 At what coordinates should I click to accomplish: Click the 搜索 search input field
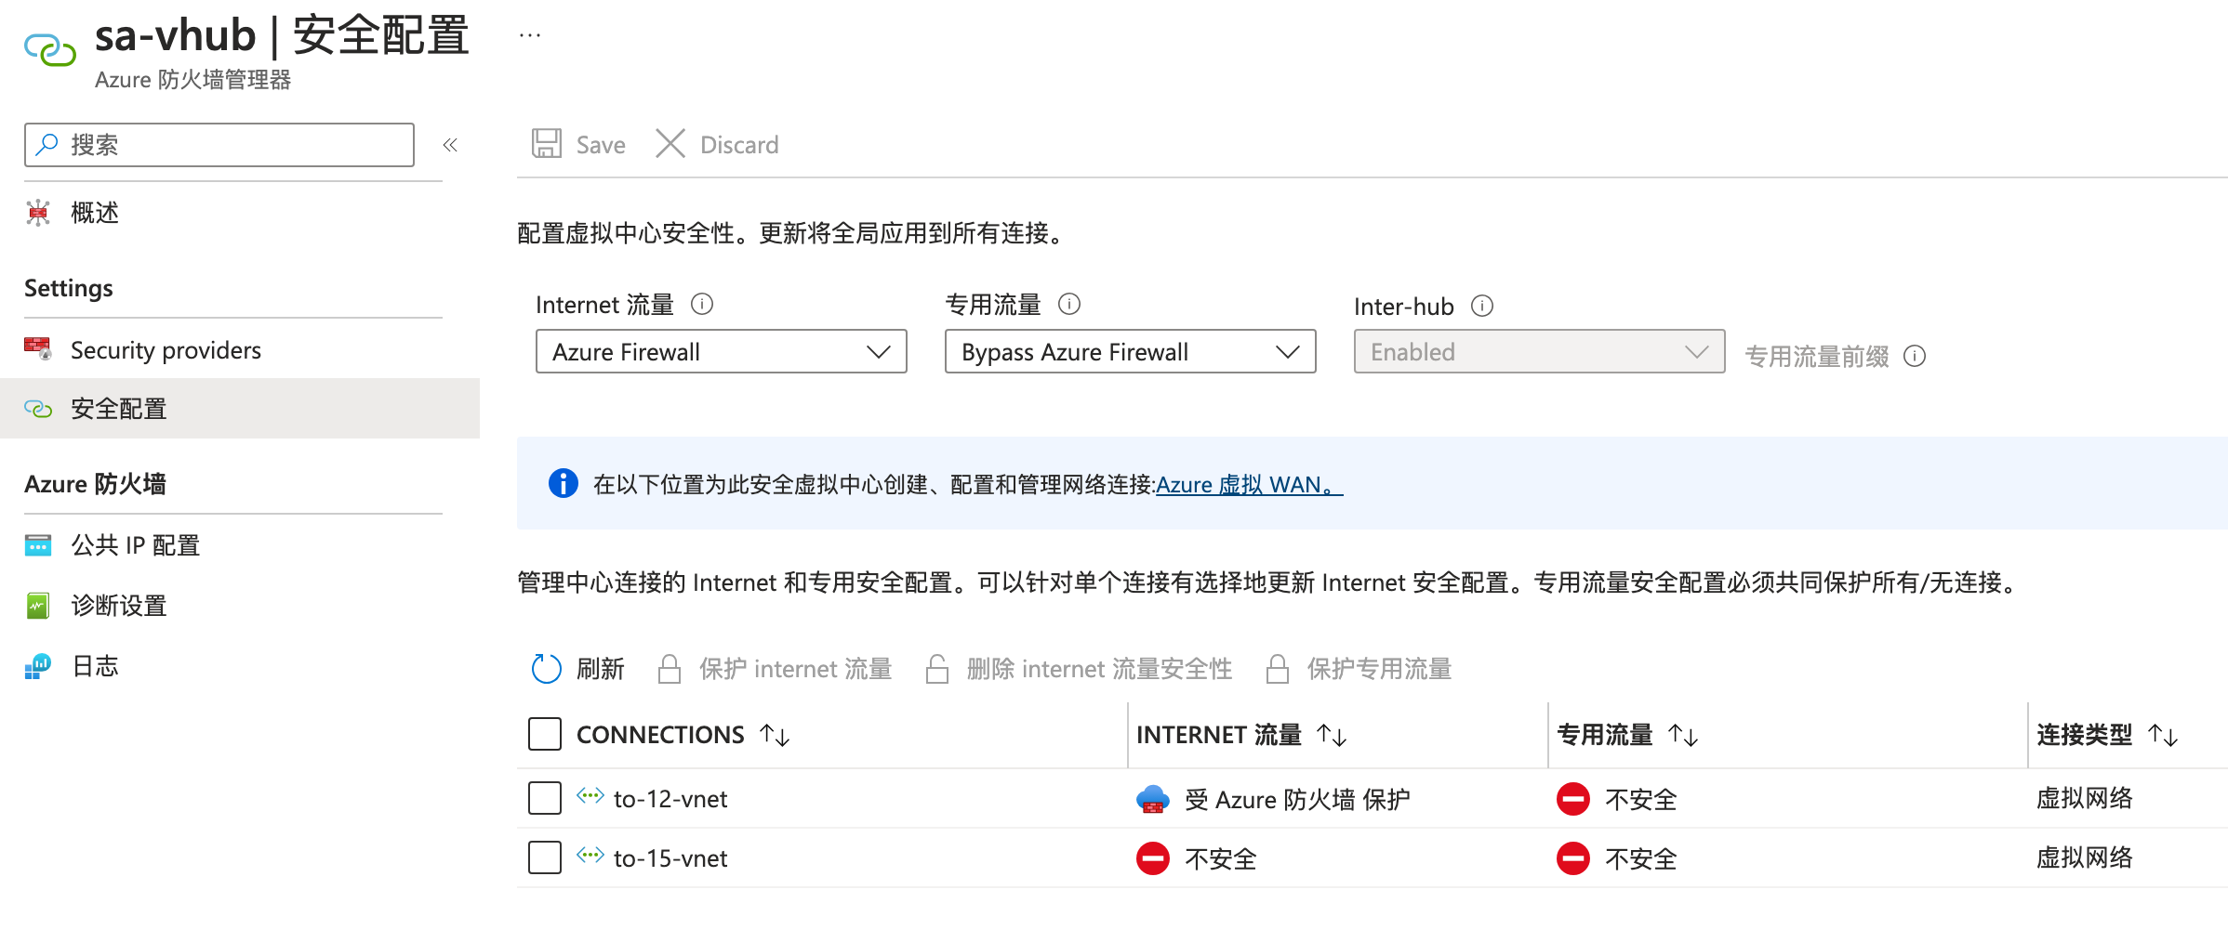[219, 145]
